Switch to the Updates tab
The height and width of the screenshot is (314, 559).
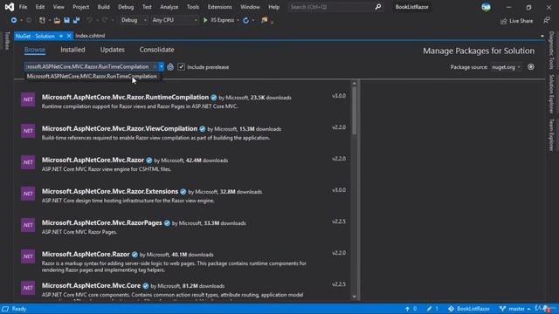pyautogui.click(x=113, y=50)
